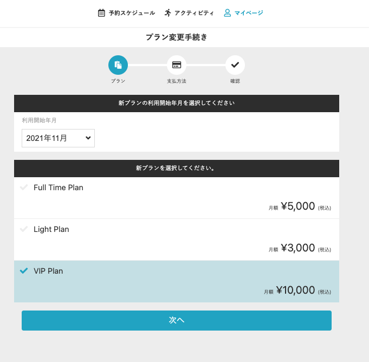Click the 確認 step label
The image size is (369, 362).
(x=235, y=81)
